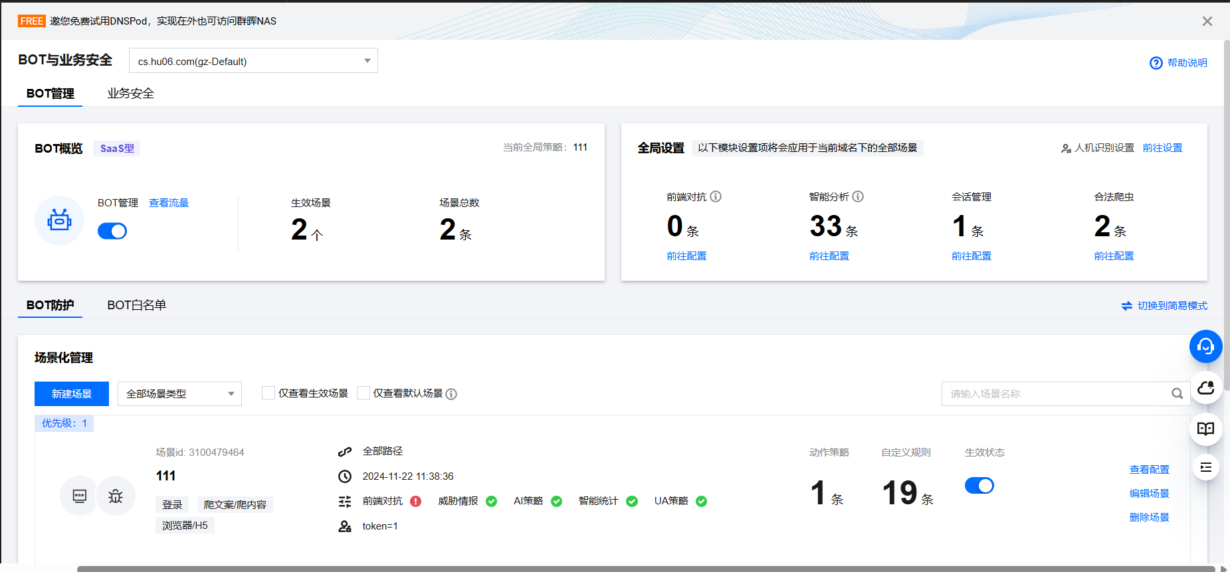
Task: Select the BOT防护 tab
Action: 51,305
